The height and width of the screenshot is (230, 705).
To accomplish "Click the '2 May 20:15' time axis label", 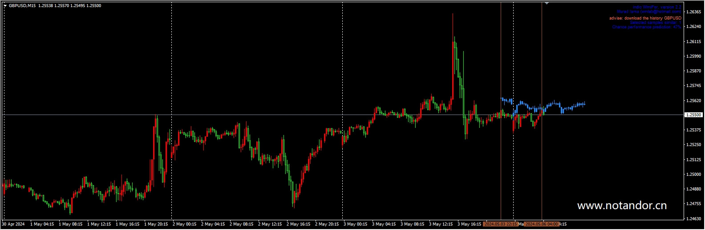I will 327,224.
